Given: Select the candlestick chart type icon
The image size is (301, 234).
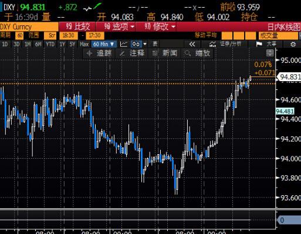Looking at the screenshot, I should pos(136,44).
